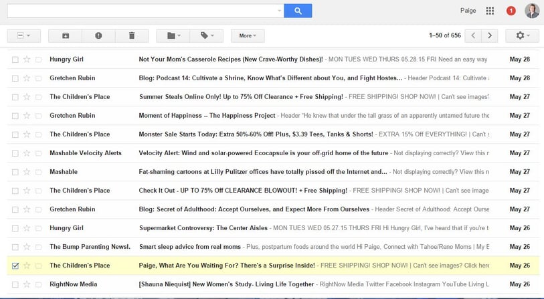Image resolution: width=544 pixels, height=299 pixels.
Task: Select the Hungry Girl Casserole Recipes email checkbox
Action: point(15,60)
